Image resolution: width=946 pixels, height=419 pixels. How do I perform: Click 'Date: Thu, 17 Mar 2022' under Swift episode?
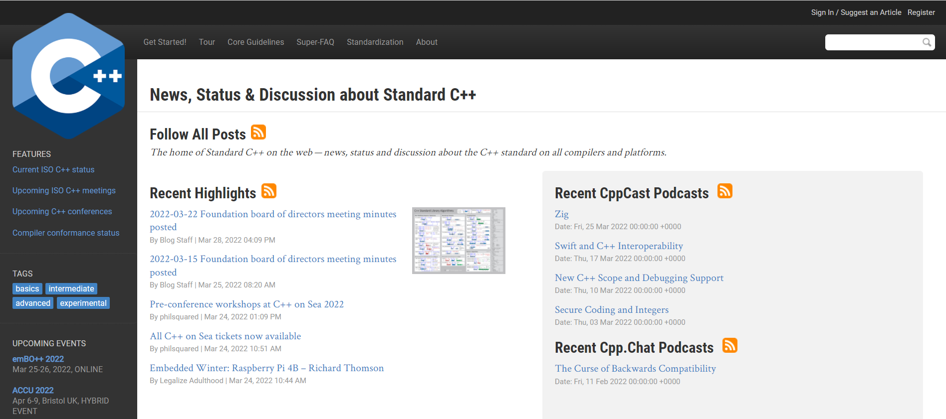(x=620, y=259)
